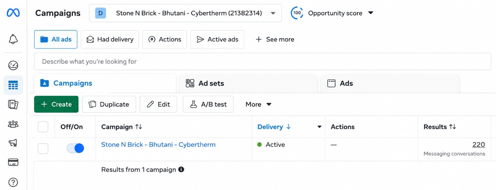Open the More actions dropdown
The height and width of the screenshot is (190, 496).
[258, 104]
